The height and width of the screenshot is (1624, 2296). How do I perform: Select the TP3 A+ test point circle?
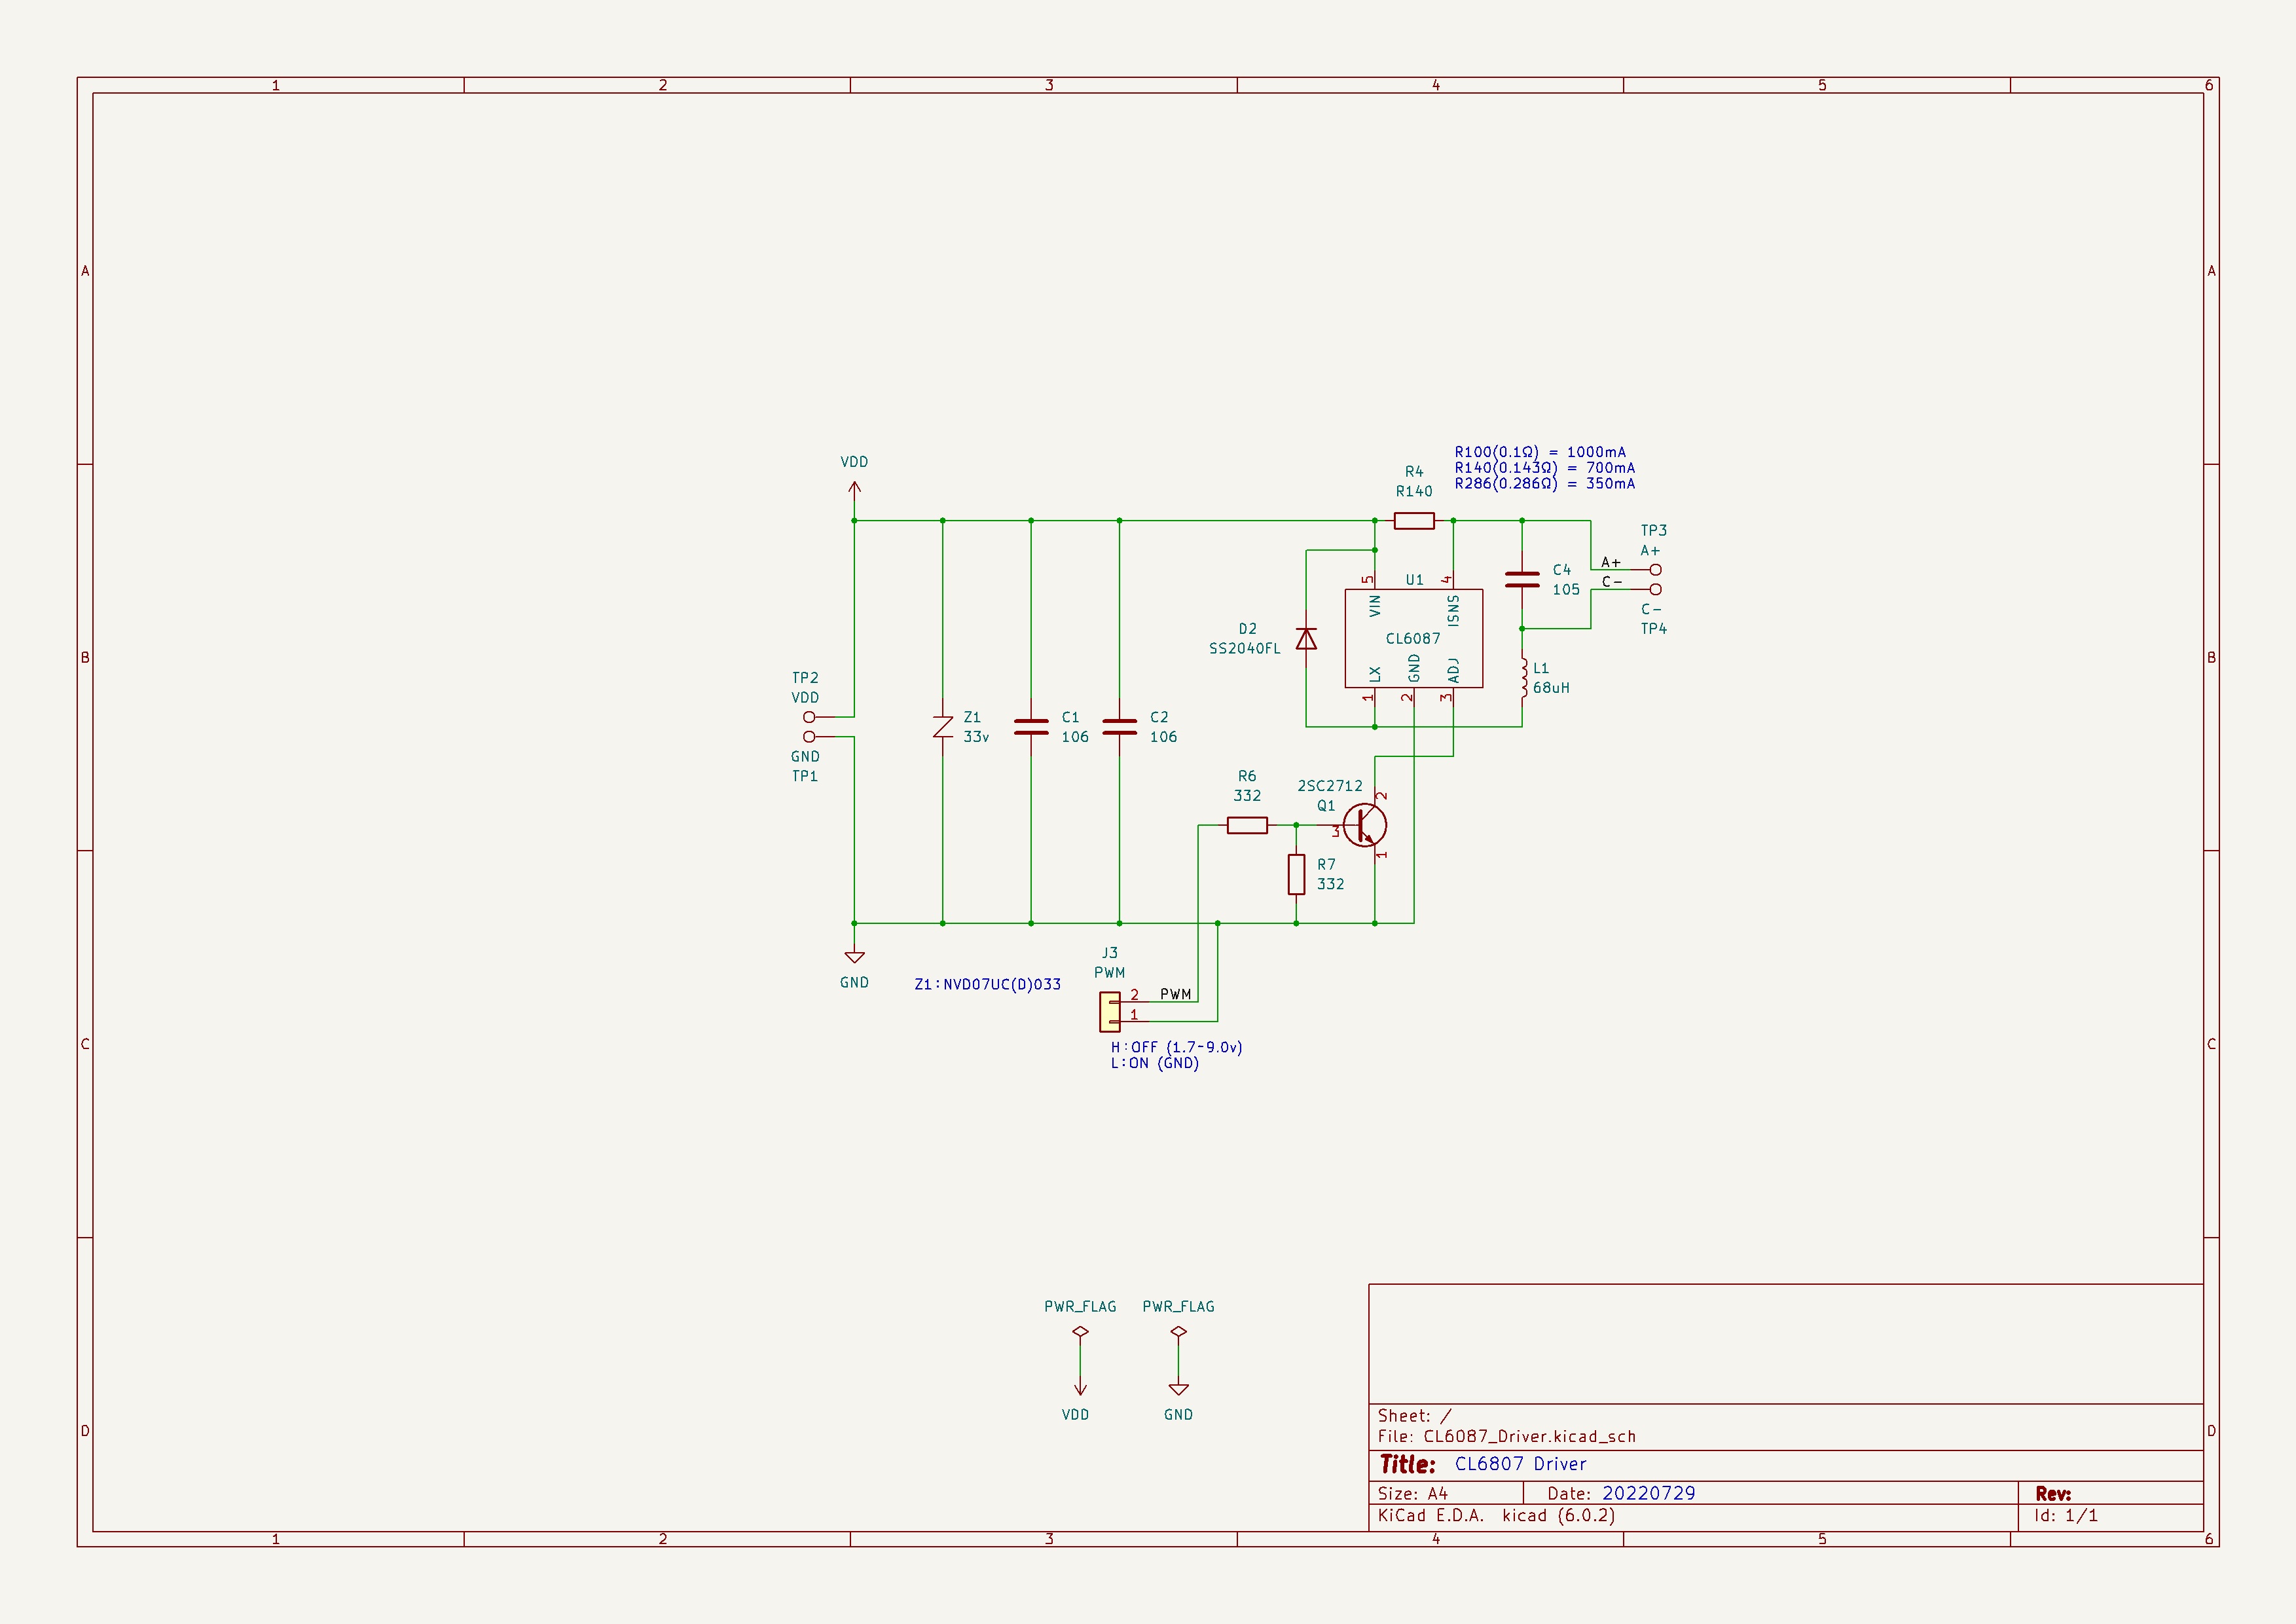[x=1655, y=570]
